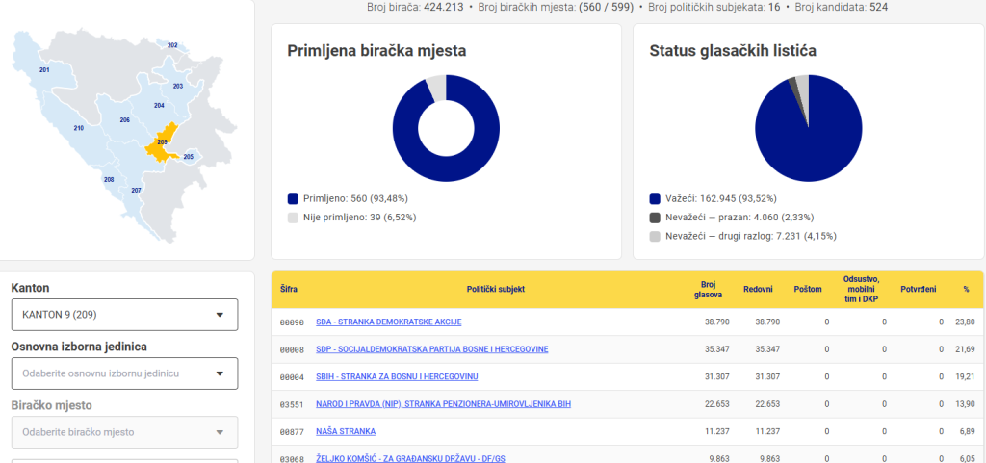
Task: Sort table by Redovni column header
Action: (759, 289)
